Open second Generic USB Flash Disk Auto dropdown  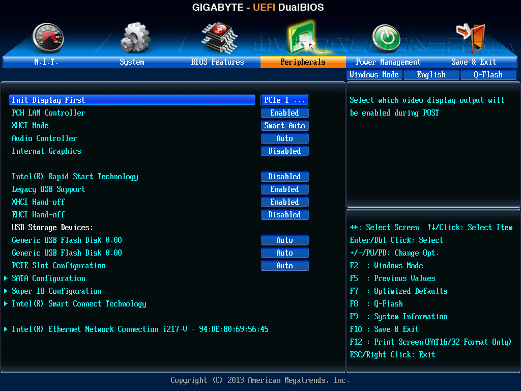(285, 253)
